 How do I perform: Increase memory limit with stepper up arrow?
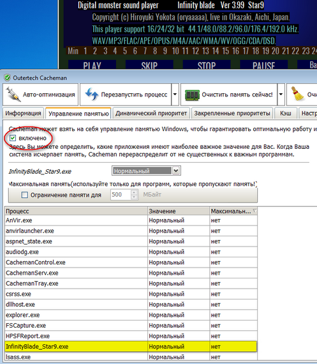135,192
